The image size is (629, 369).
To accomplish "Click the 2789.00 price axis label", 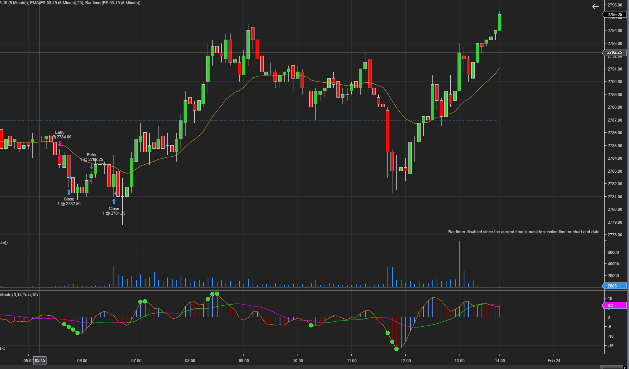I will click(x=615, y=95).
